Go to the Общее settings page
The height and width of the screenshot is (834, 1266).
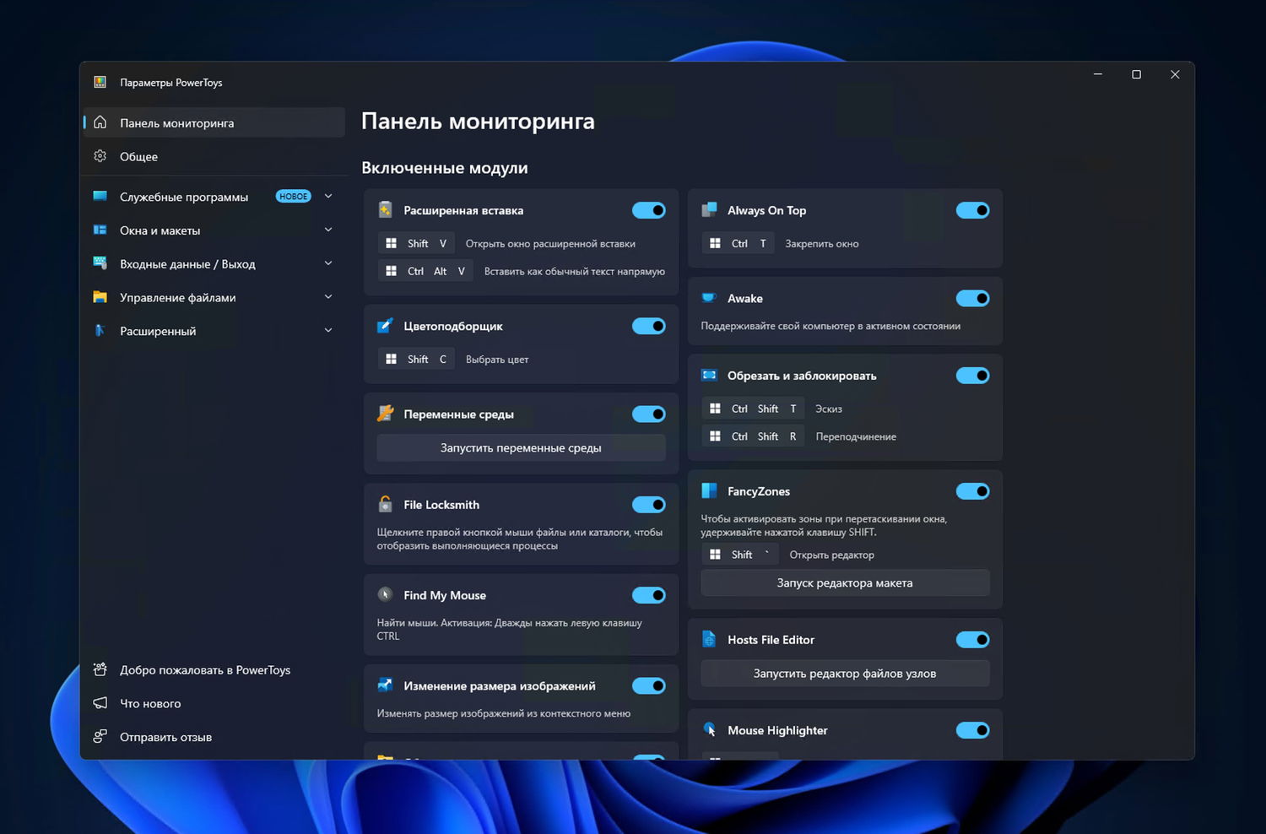214,156
